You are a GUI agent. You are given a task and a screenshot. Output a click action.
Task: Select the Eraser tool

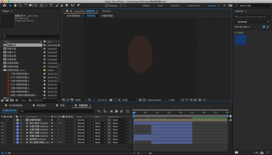click(x=66, y=5)
